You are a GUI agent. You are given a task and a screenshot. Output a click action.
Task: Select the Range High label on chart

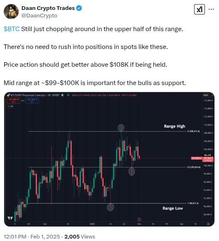click(x=175, y=127)
